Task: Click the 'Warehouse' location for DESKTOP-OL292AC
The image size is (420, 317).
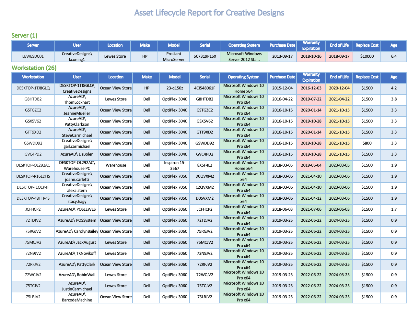Action: coord(116,165)
